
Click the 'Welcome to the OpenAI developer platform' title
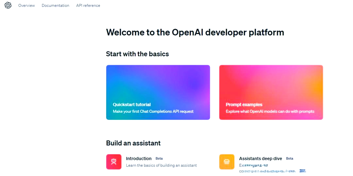pyautogui.click(x=195, y=32)
